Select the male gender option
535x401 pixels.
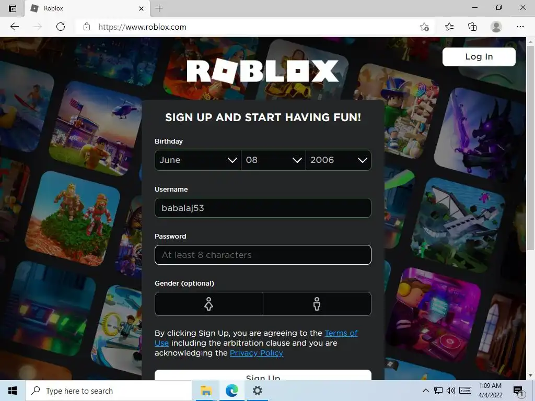[317, 304]
